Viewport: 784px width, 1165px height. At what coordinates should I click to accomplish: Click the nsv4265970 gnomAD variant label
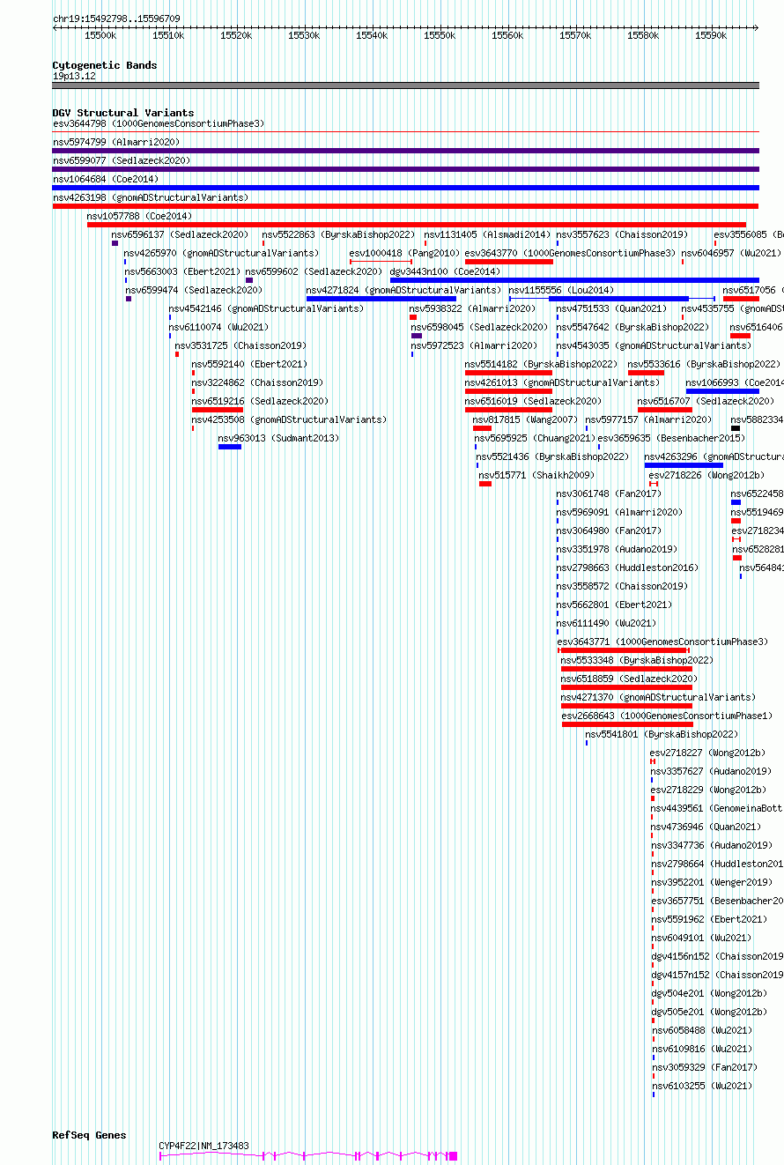[x=221, y=253]
